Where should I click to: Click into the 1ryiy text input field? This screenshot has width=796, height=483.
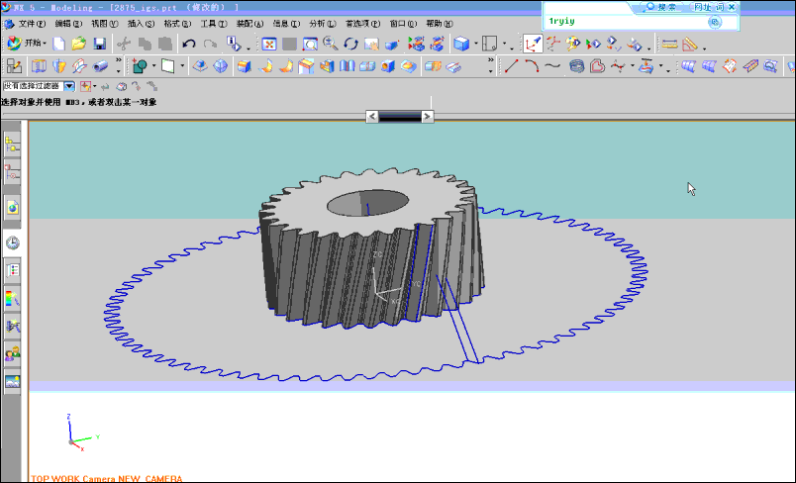[626, 22]
